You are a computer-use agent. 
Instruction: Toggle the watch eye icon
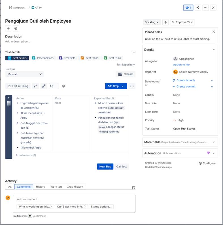188,8
